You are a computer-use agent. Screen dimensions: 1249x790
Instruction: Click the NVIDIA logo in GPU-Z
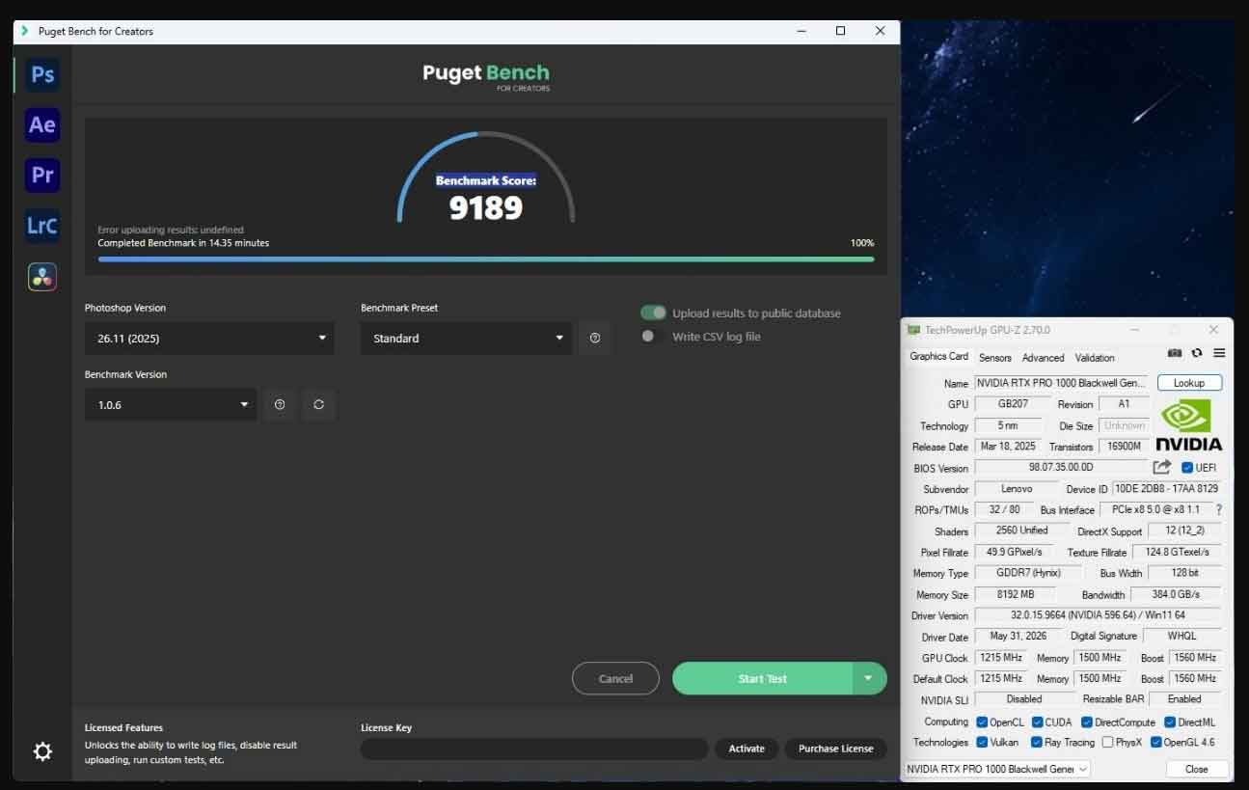[x=1189, y=424]
